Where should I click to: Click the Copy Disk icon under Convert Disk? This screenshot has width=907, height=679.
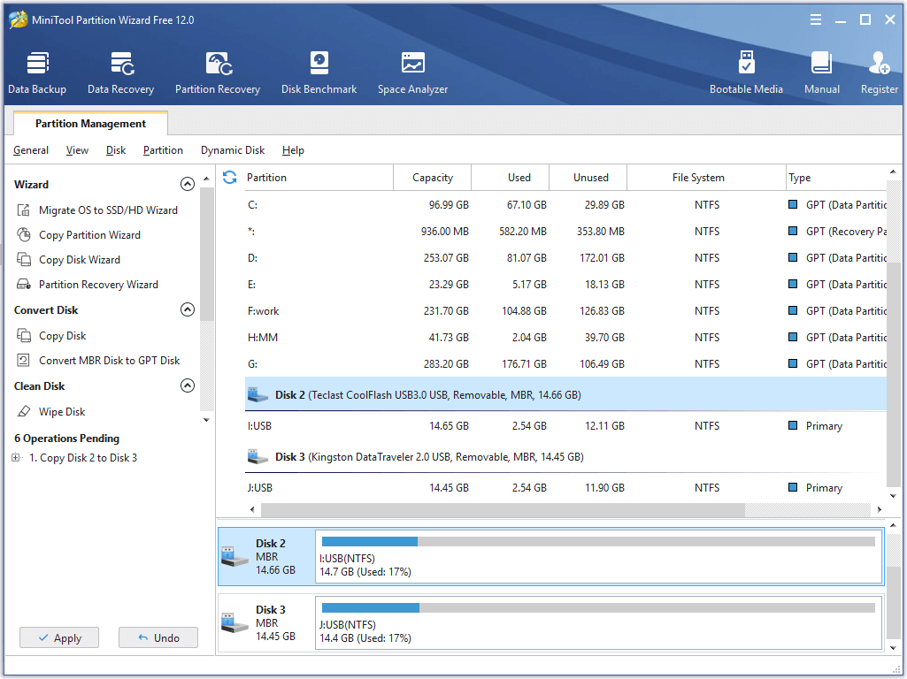pos(24,335)
